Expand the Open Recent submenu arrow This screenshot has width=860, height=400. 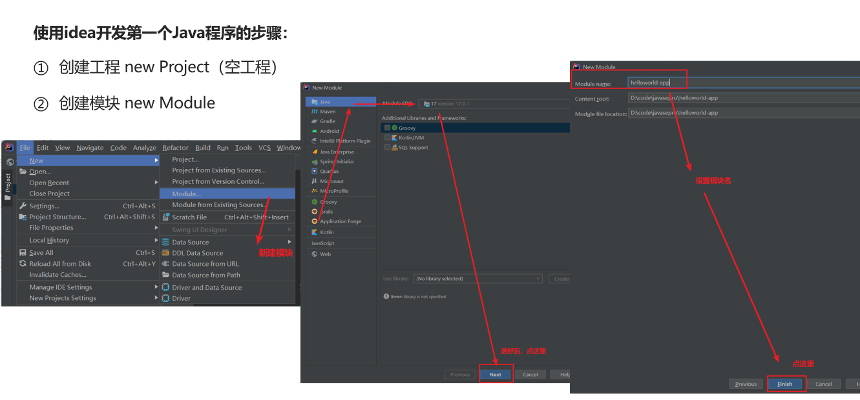click(x=156, y=183)
